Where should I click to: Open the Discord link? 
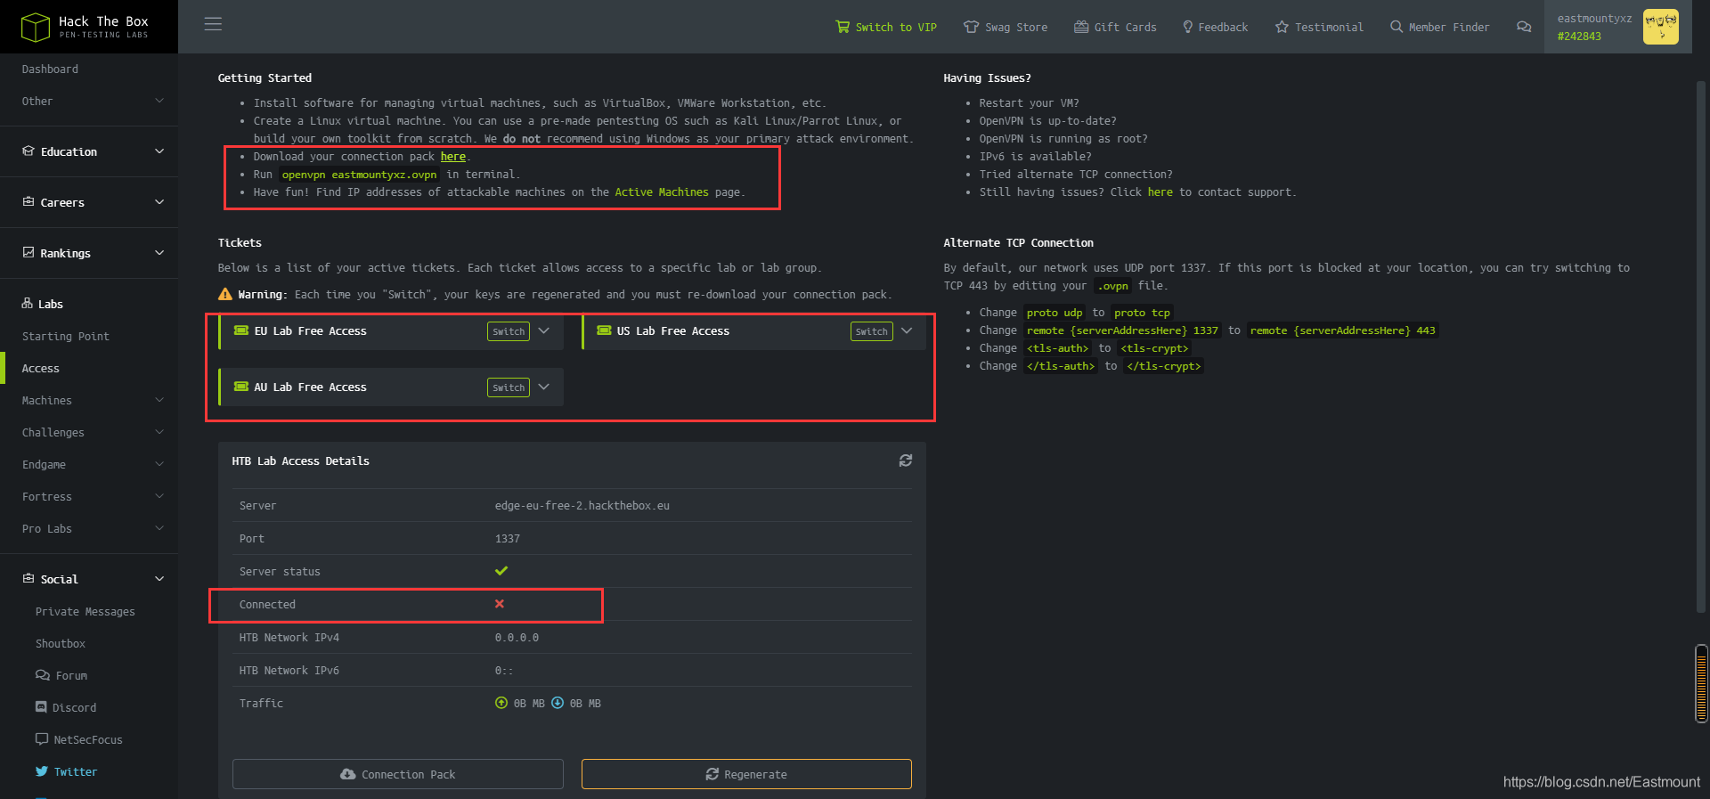(x=66, y=708)
